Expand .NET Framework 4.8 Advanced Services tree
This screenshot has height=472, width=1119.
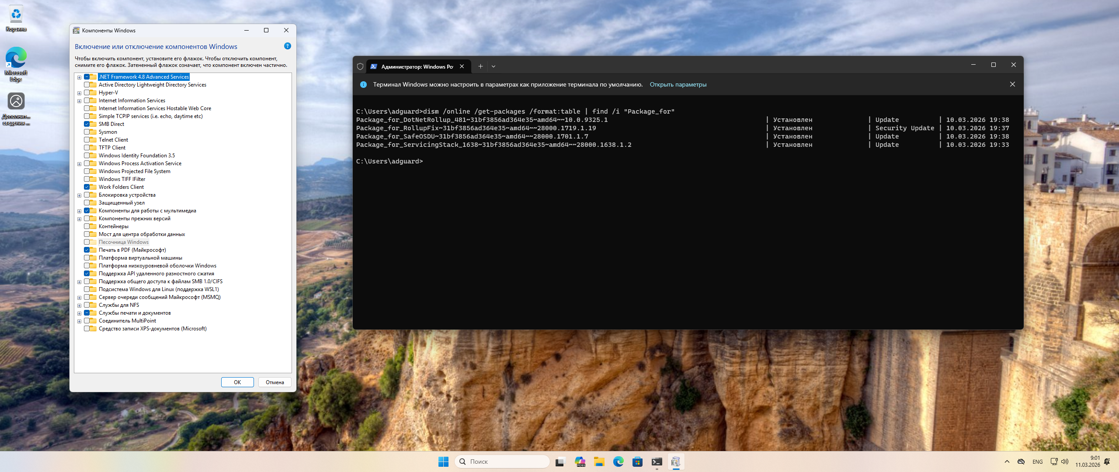pos(79,77)
